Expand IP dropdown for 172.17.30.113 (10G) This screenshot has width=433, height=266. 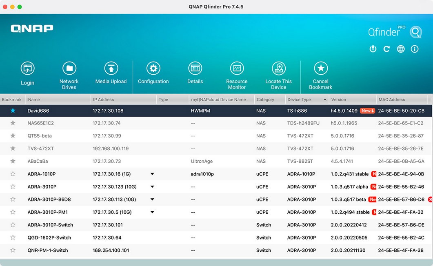(152, 199)
